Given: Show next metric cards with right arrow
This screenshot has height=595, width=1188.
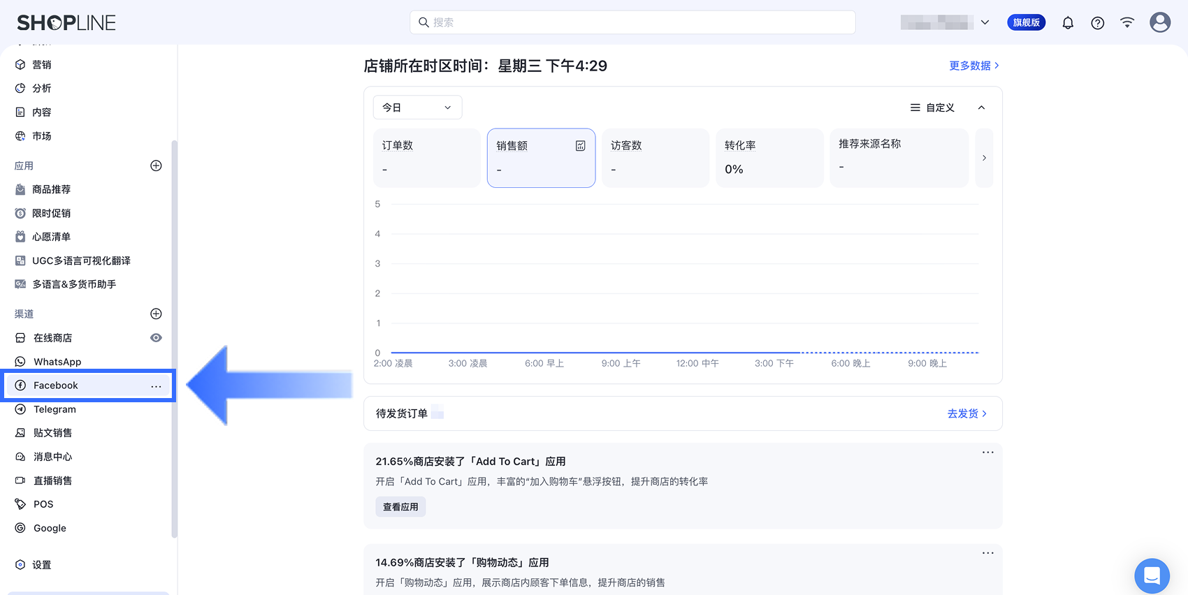Looking at the screenshot, I should [984, 158].
